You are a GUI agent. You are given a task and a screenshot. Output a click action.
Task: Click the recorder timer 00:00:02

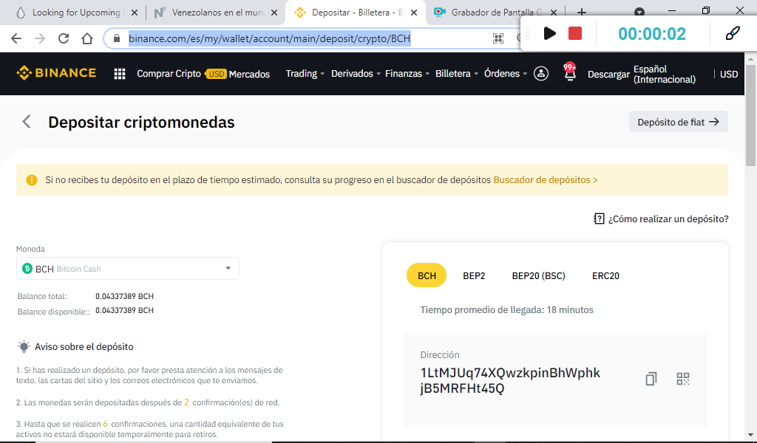click(652, 34)
